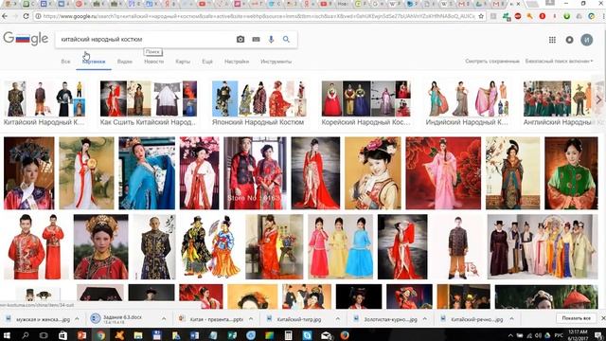
Task: Open Word from the taskbar
Action: (x=194, y=335)
